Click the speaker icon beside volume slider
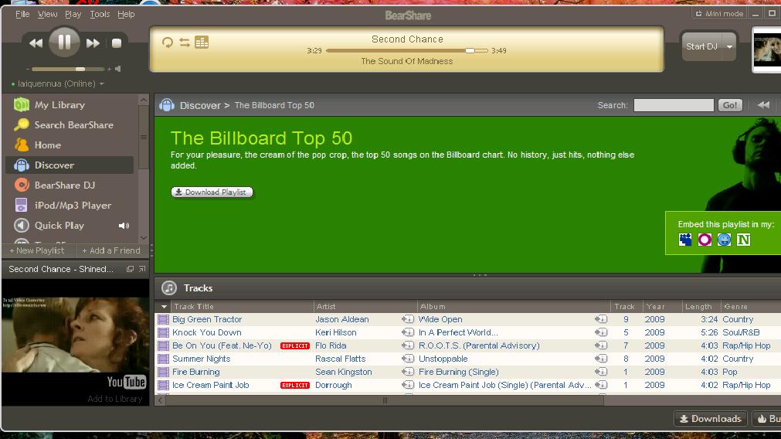Viewport: 781px width, 439px height. [118, 69]
